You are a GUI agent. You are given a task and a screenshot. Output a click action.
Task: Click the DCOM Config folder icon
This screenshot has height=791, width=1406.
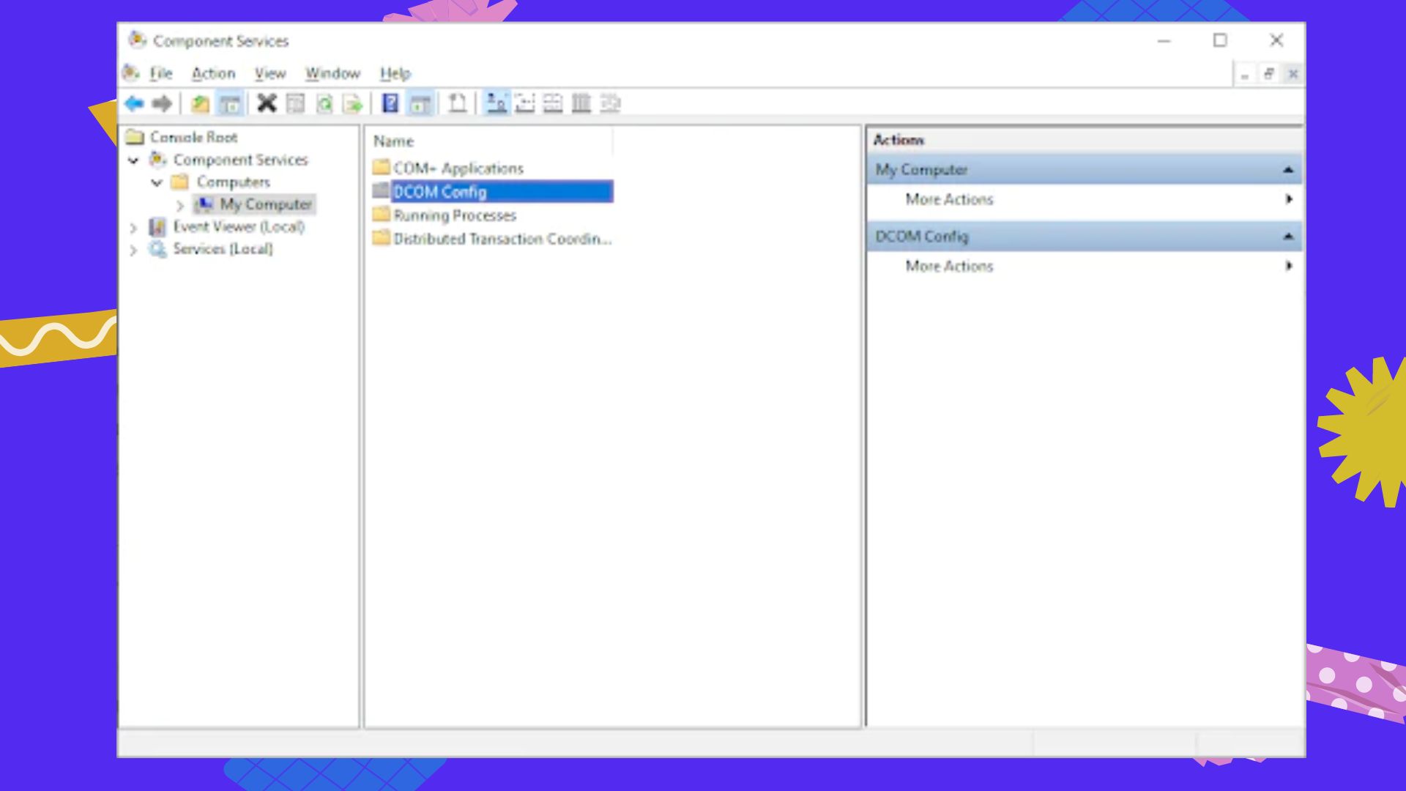(x=381, y=190)
